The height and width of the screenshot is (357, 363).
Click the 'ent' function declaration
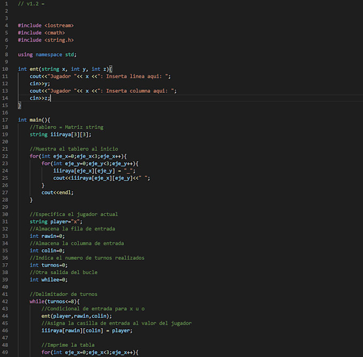click(65, 69)
